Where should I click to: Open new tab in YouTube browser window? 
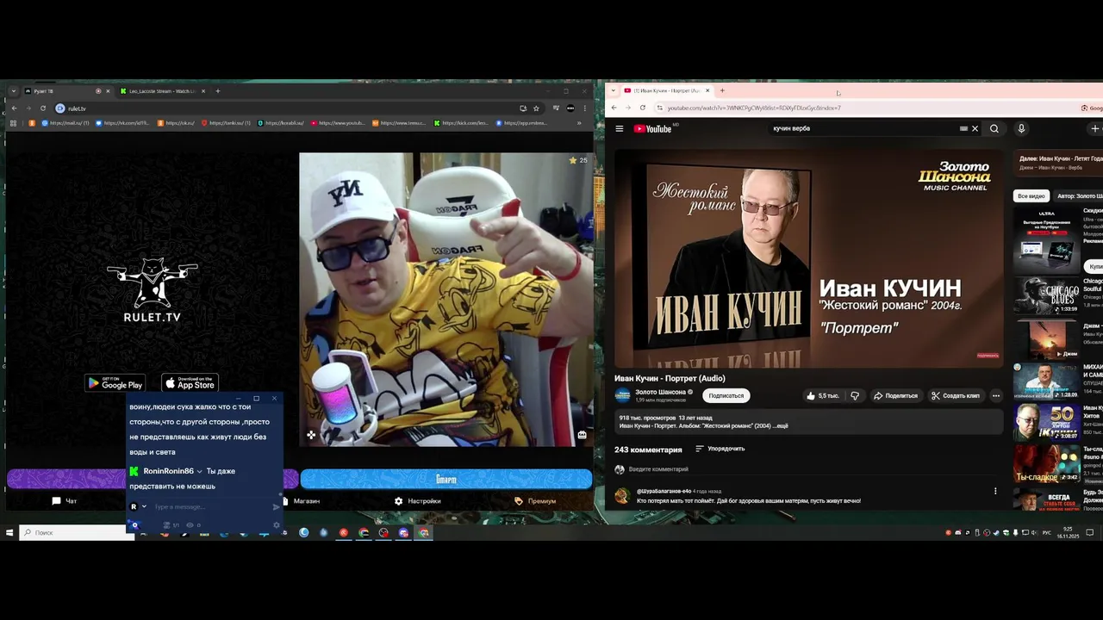[x=722, y=90]
